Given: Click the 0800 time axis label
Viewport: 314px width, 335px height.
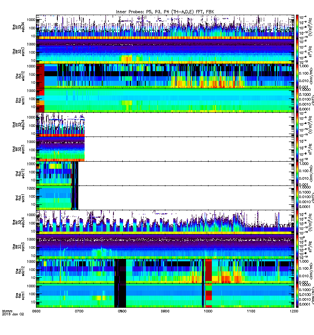Looking at the screenshot, I should tap(122, 311).
